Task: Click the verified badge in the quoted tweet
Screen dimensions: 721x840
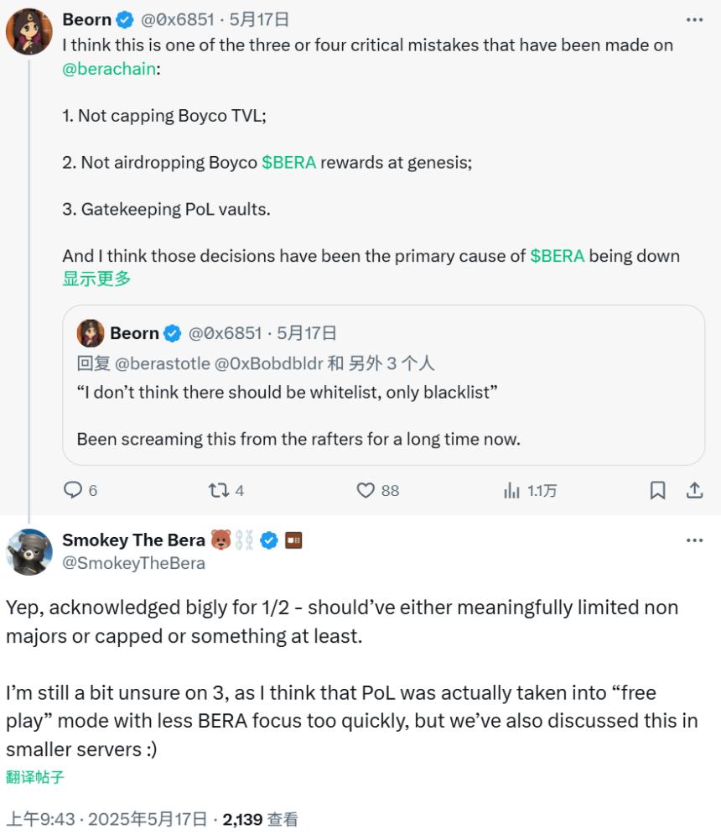Action: (174, 333)
